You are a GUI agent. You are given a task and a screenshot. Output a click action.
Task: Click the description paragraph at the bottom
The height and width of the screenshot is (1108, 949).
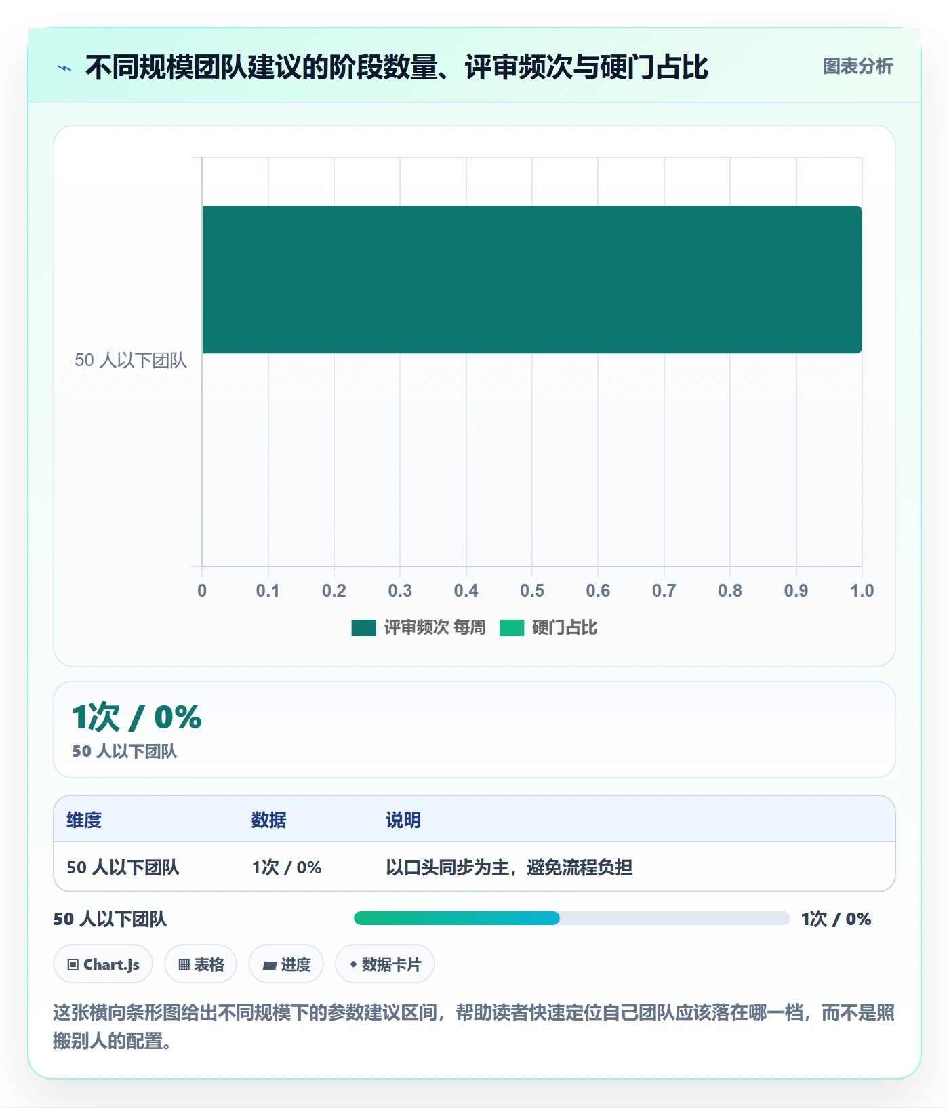pyautogui.click(x=474, y=1026)
